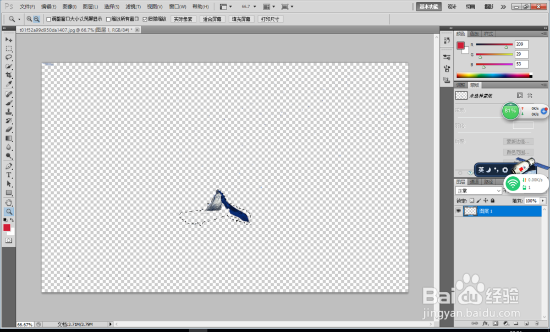Click the 图层 1 layer thumbnail
The width and height of the screenshot is (550, 332).
click(471, 211)
